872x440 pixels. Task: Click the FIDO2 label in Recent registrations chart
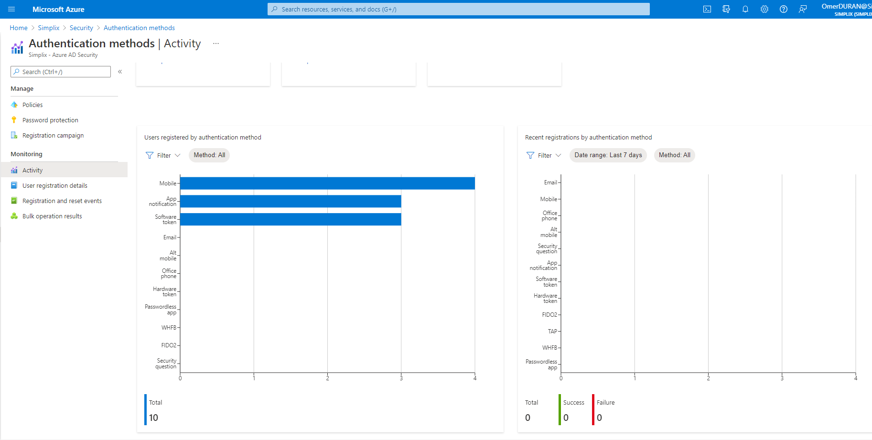pyautogui.click(x=549, y=315)
